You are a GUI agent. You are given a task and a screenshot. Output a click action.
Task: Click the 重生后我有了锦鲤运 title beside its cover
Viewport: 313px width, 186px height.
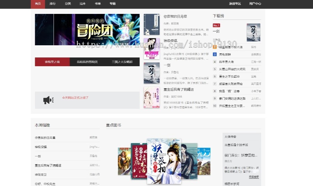click(179, 90)
